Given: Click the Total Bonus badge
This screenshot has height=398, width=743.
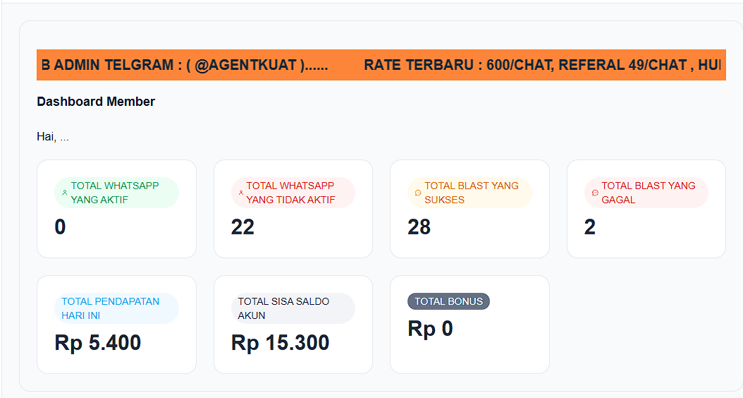Looking at the screenshot, I should 448,301.
